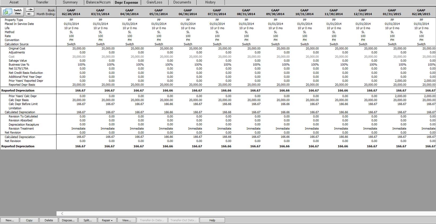Select the GAAP 03/31/2014 column header
The height and width of the screenshot is (224, 436).
click(100, 12)
